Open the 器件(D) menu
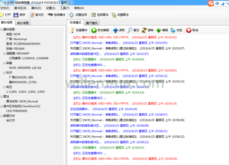Image resolution: width=229 pixels, height=165 pixels. pos(36,8)
